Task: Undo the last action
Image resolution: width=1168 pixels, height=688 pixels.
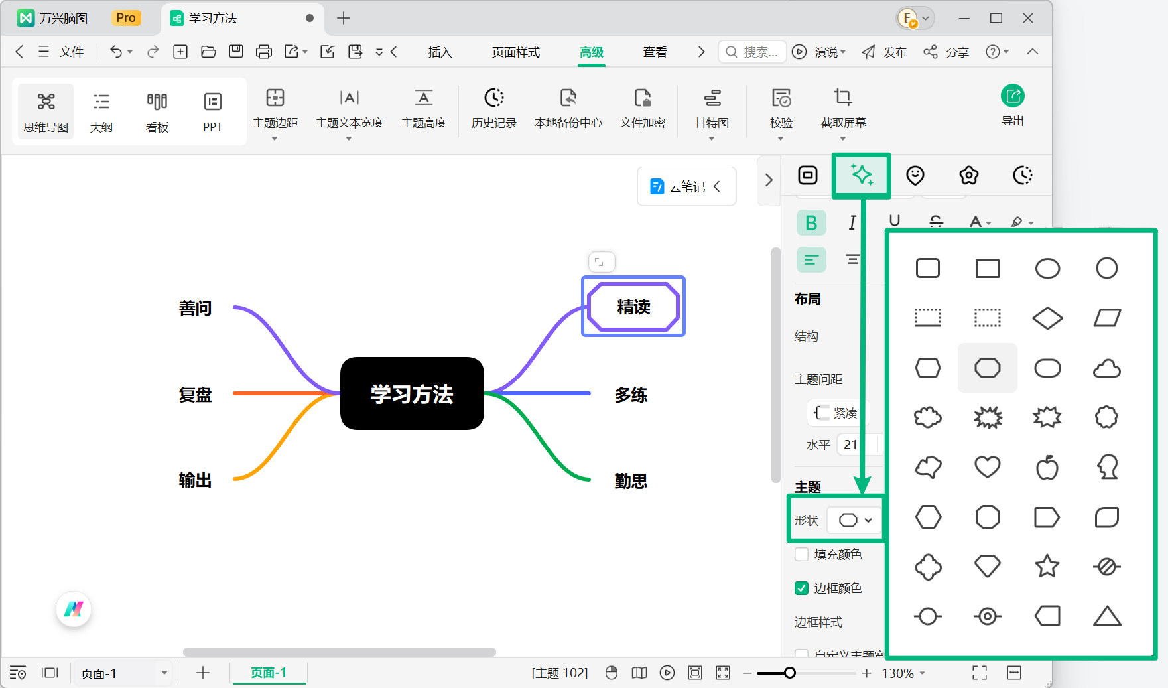Action: pyautogui.click(x=115, y=52)
